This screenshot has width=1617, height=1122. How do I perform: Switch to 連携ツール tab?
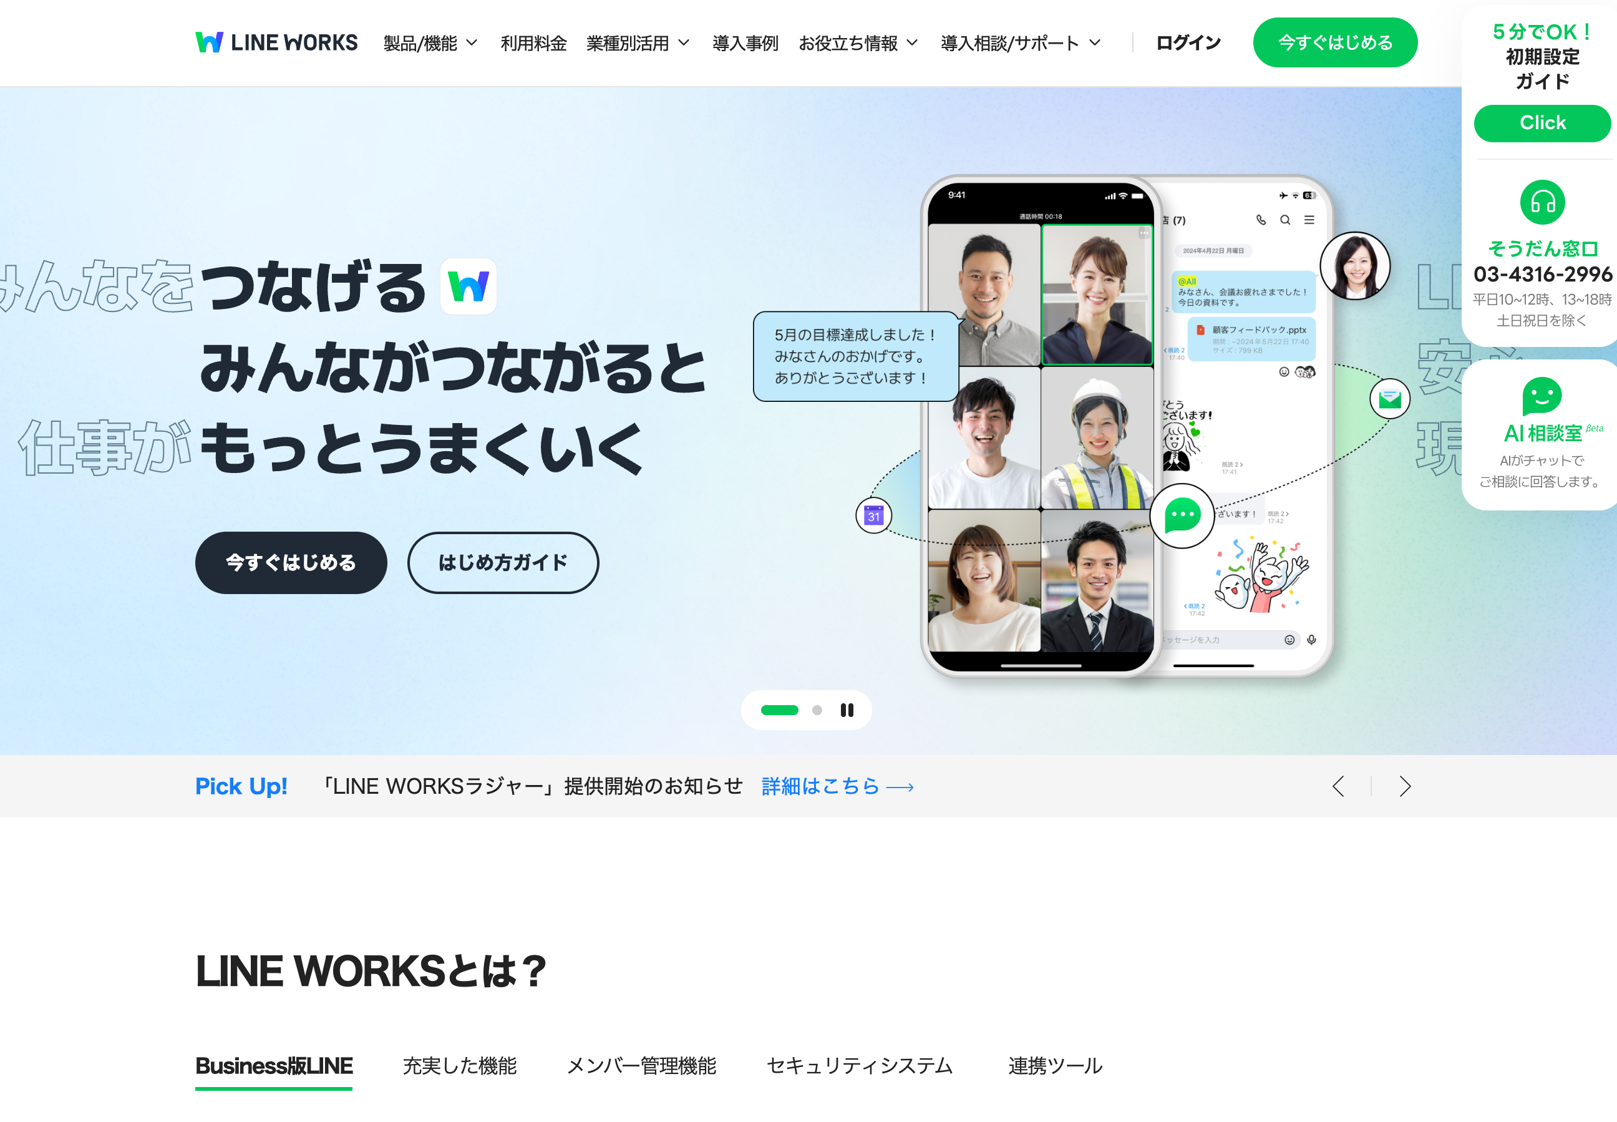(1055, 1066)
